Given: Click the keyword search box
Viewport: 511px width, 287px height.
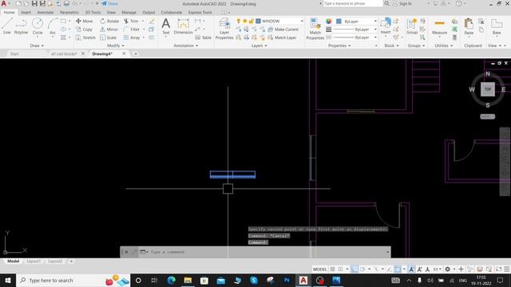Looking at the screenshot, I should [353, 3].
